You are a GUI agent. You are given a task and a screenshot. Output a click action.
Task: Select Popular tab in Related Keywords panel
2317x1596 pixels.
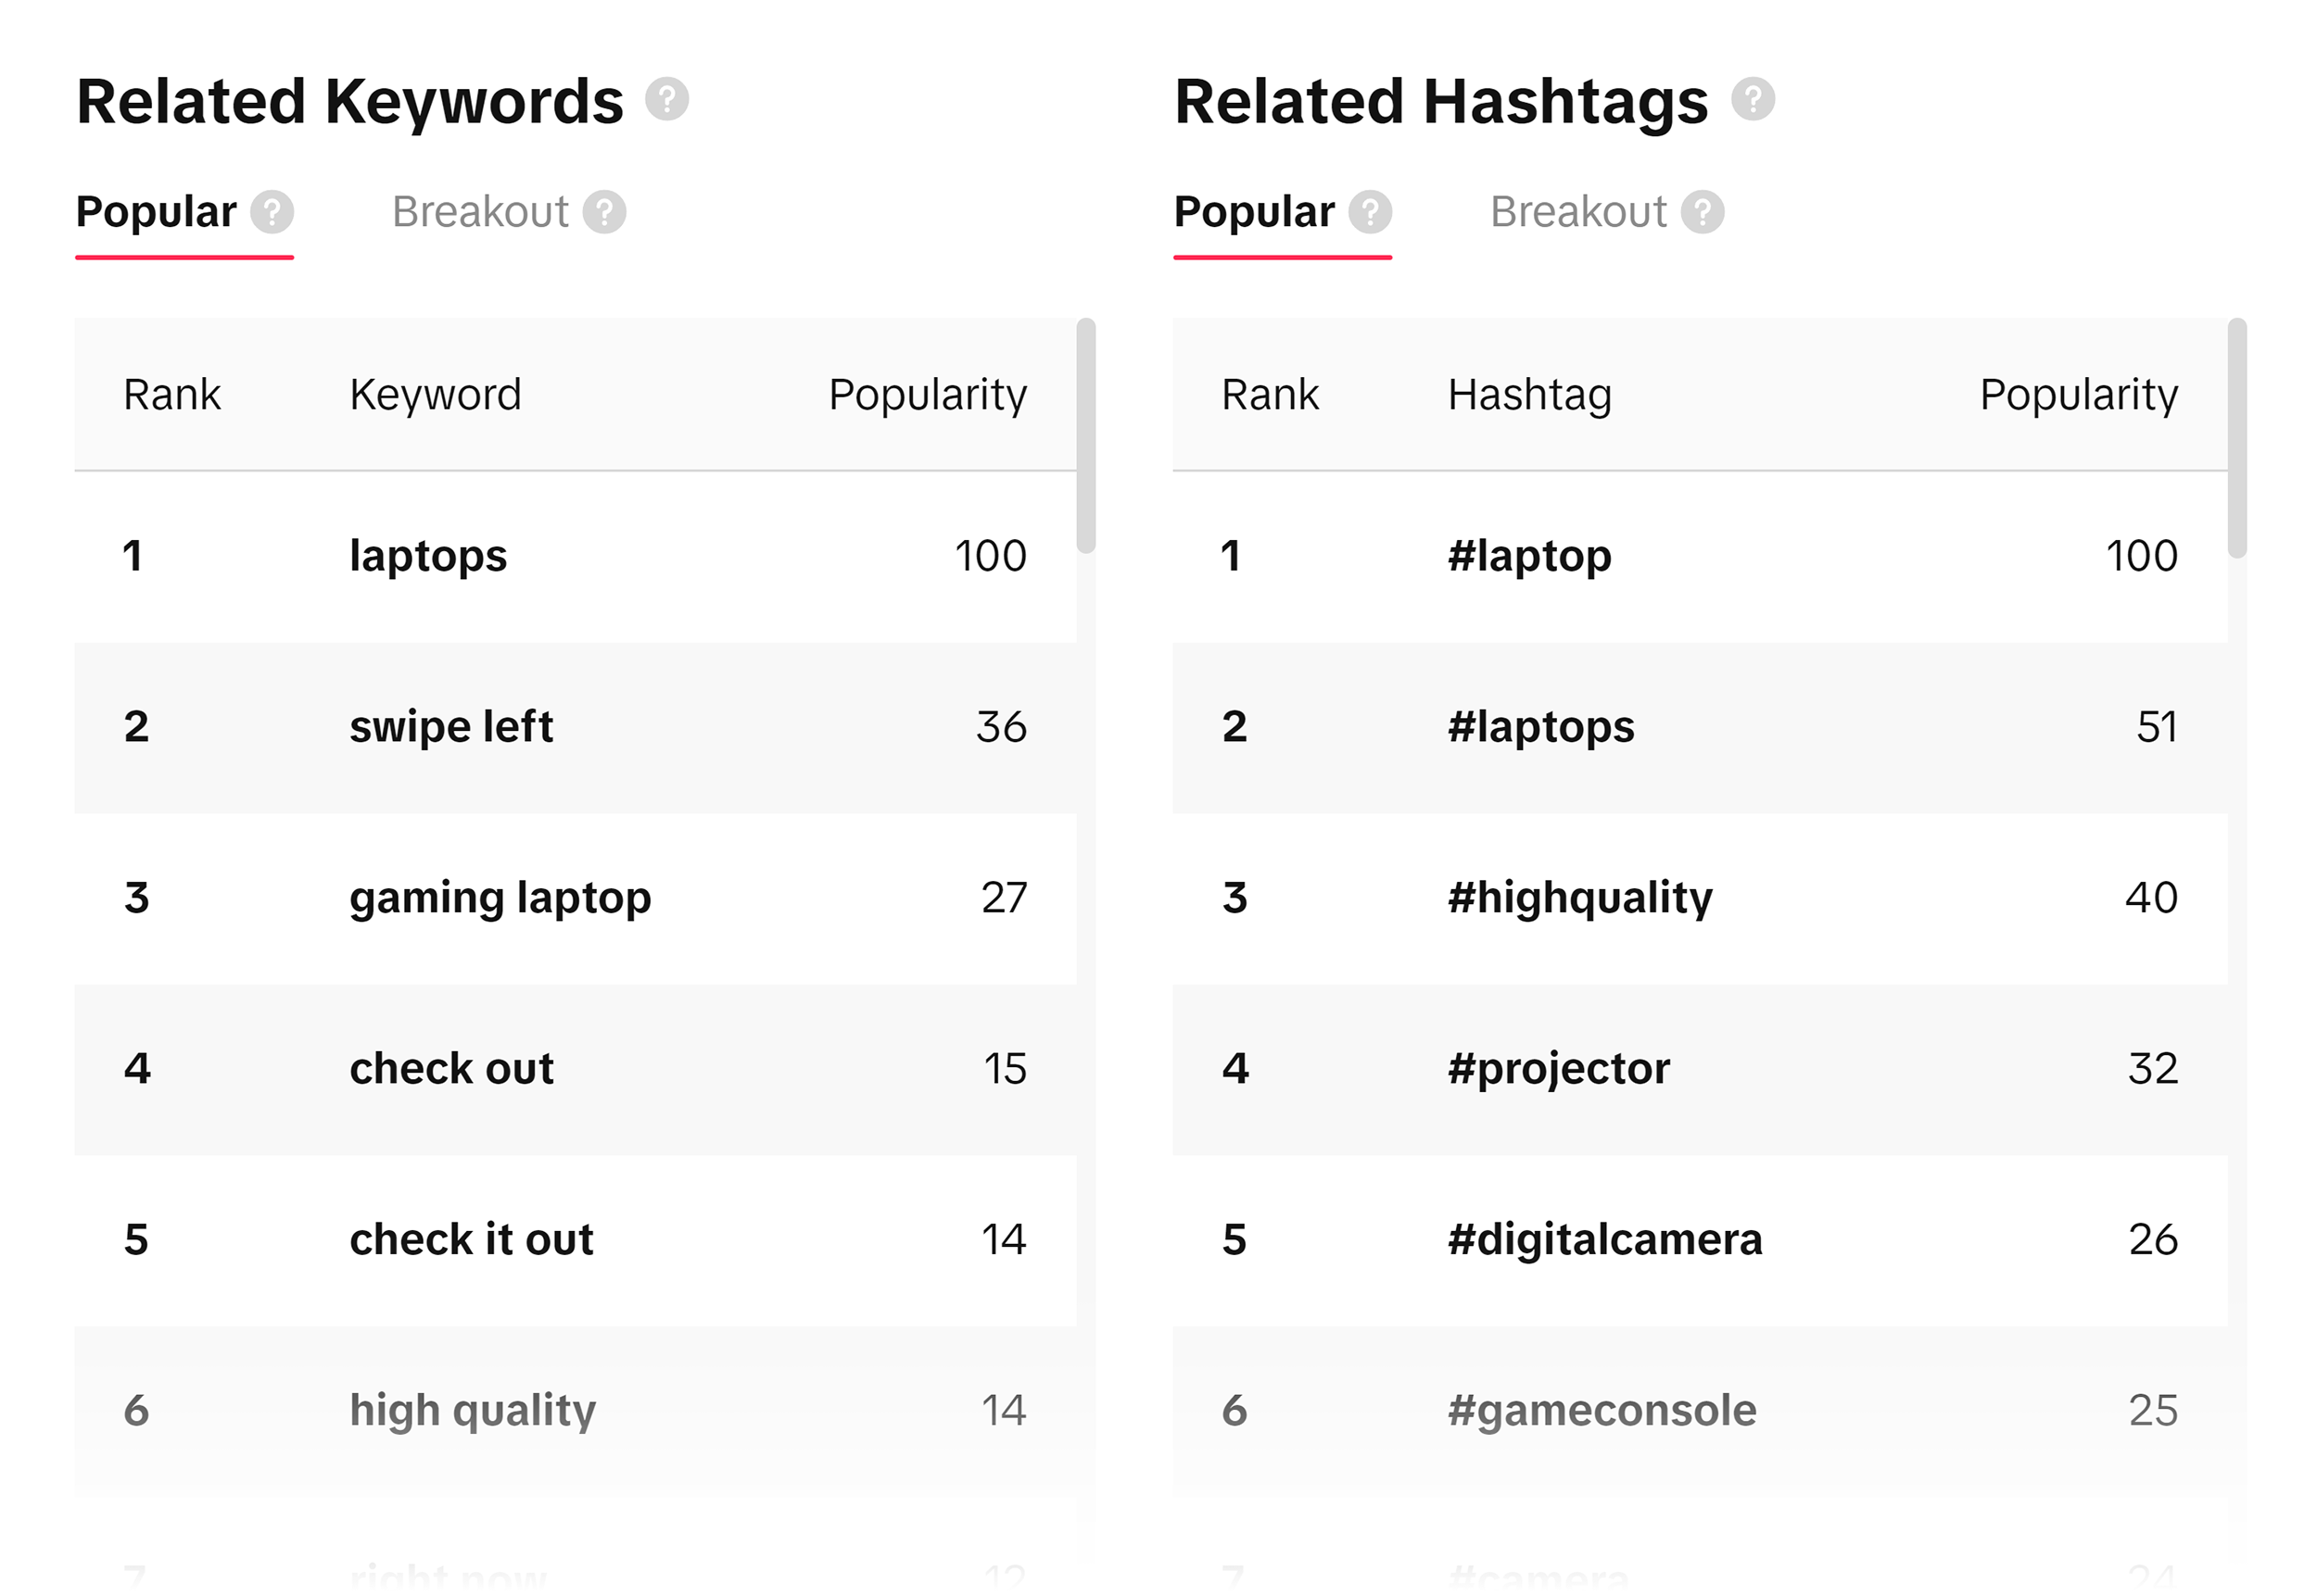(x=156, y=211)
